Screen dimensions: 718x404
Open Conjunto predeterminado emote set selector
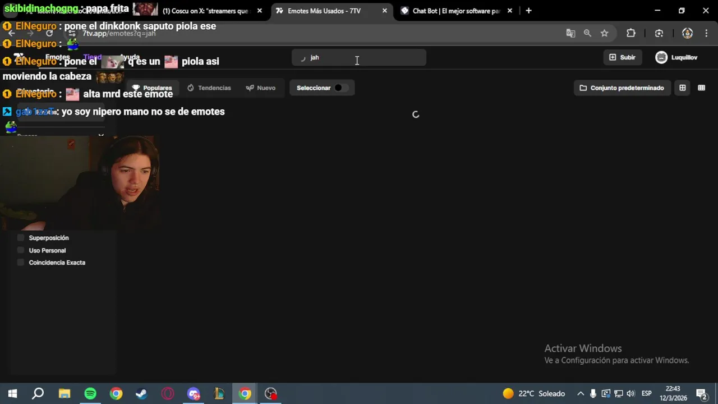(x=622, y=88)
